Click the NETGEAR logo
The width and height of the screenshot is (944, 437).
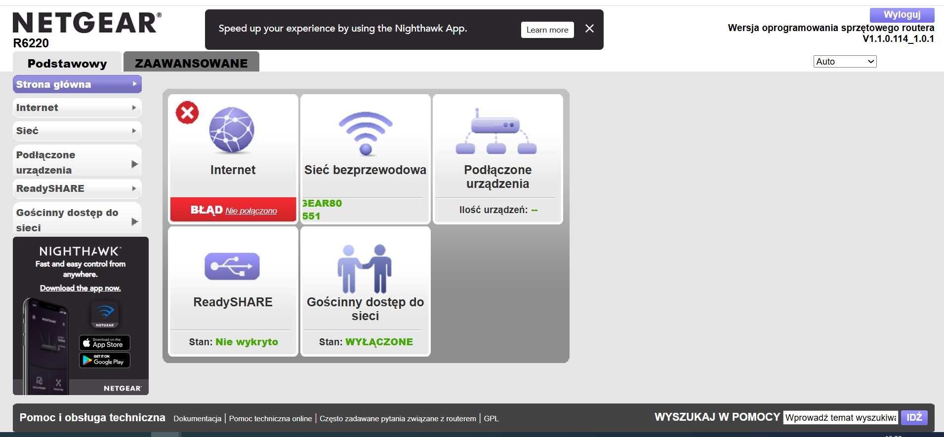click(x=87, y=23)
